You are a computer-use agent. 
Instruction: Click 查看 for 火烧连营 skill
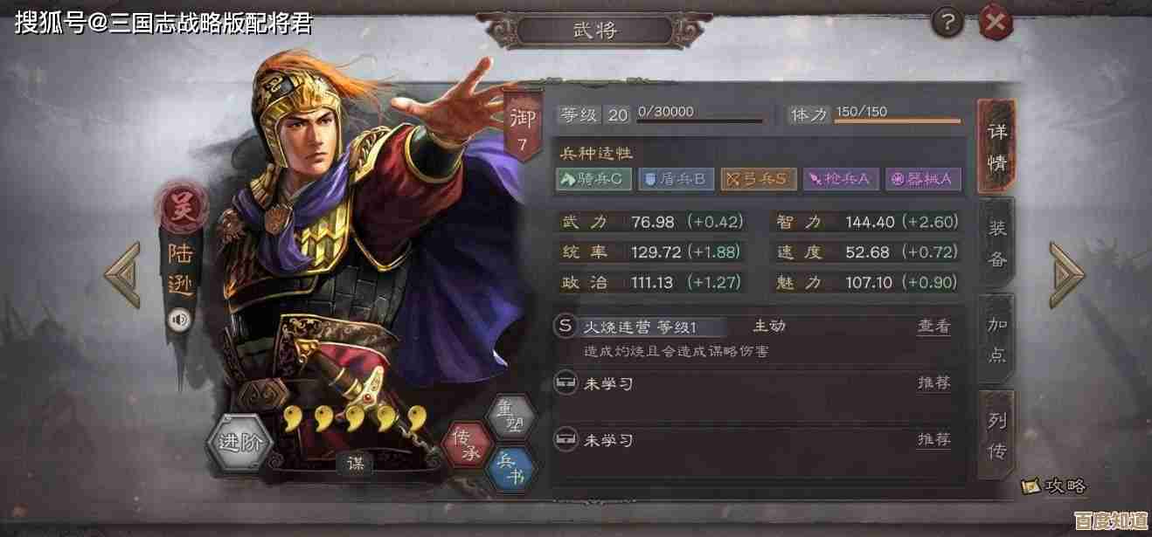click(x=933, y=327)
